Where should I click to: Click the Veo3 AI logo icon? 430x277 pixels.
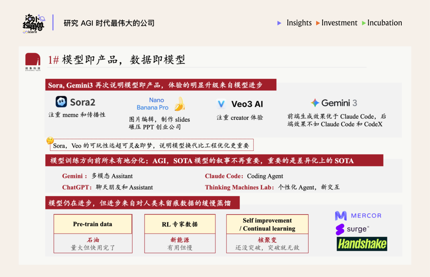pyautogui.click(x=221, y=104)
